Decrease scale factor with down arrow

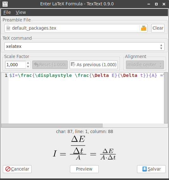click(28, 67)
